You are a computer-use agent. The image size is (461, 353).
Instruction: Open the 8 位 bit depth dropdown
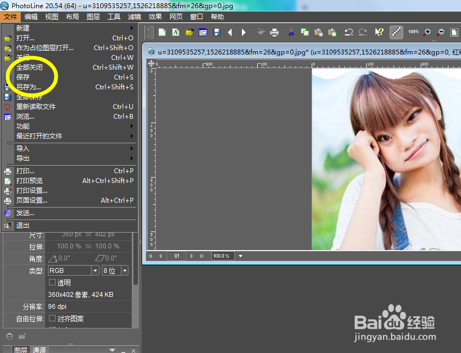[125, 270]
